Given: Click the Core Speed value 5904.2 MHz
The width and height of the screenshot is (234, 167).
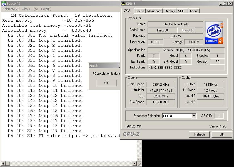Looking at the screenshot, I should (161, 85).
